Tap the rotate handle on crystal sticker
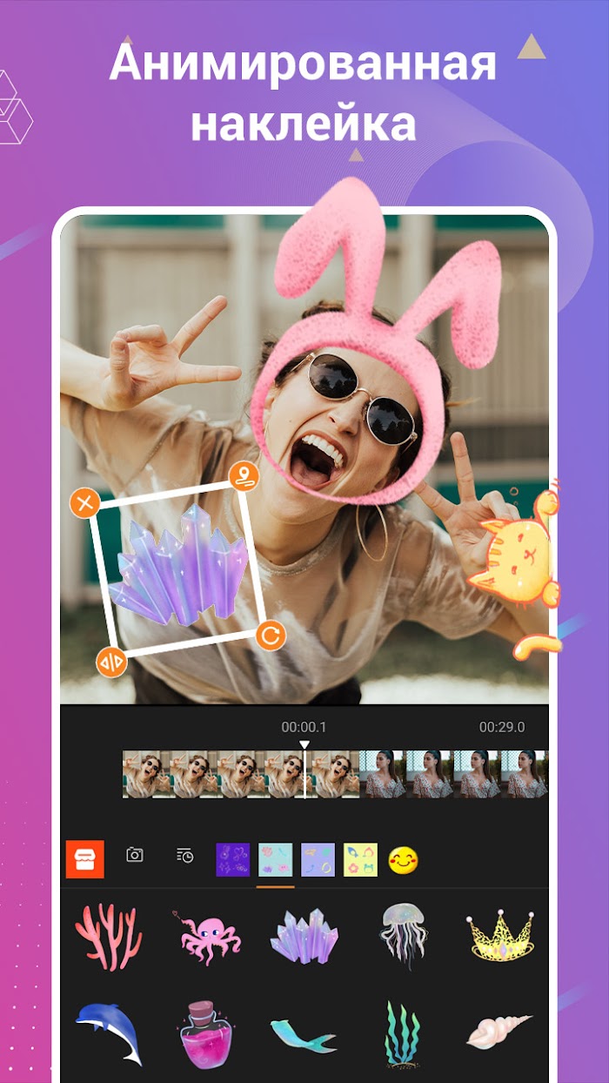This screenshot has height=1083, width=609. 271,636
